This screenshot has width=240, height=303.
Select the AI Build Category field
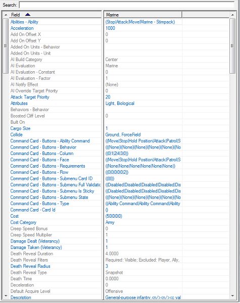tap(55, 60)
